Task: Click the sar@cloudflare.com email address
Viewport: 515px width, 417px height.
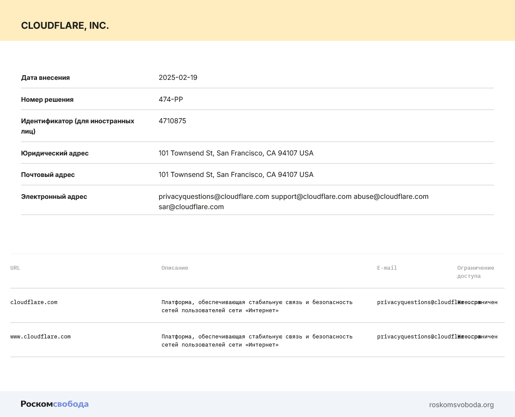Action: click(191, 207)
